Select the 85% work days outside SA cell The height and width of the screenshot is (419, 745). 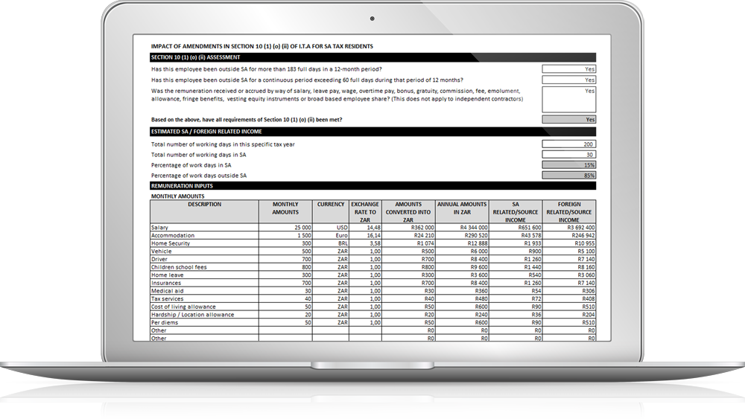[x=568, y=176]
